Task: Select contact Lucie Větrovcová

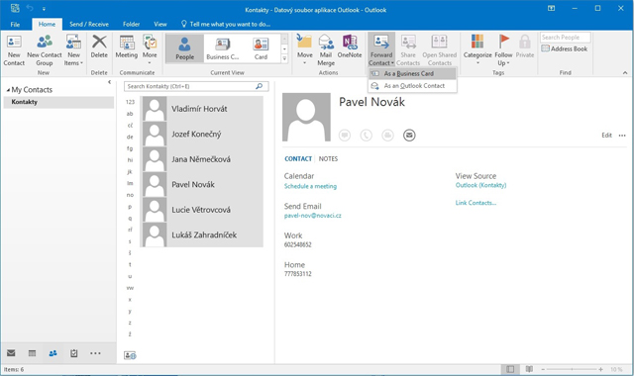Action: pos(202,210)
